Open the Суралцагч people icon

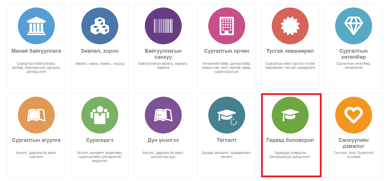(100, 115)
